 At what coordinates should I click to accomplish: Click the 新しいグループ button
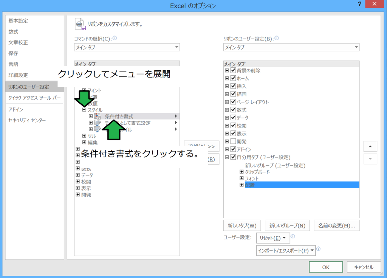pos(287,225)
